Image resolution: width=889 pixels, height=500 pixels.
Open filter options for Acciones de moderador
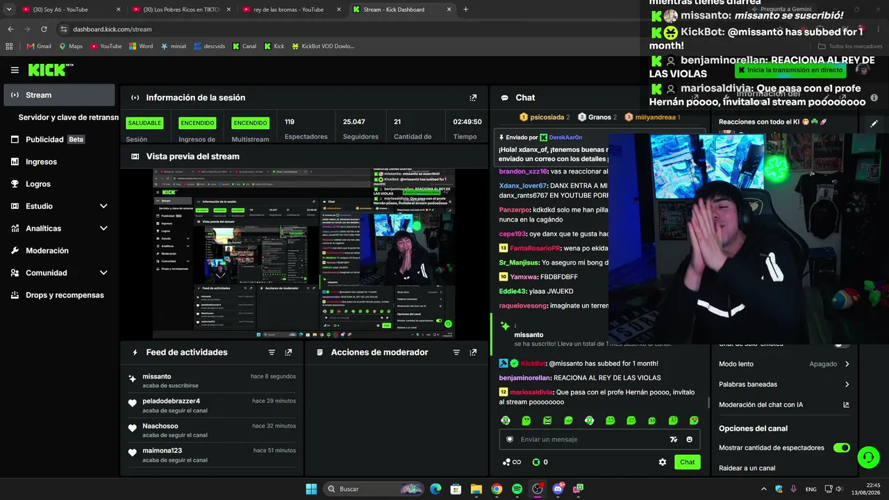[456, 353]
